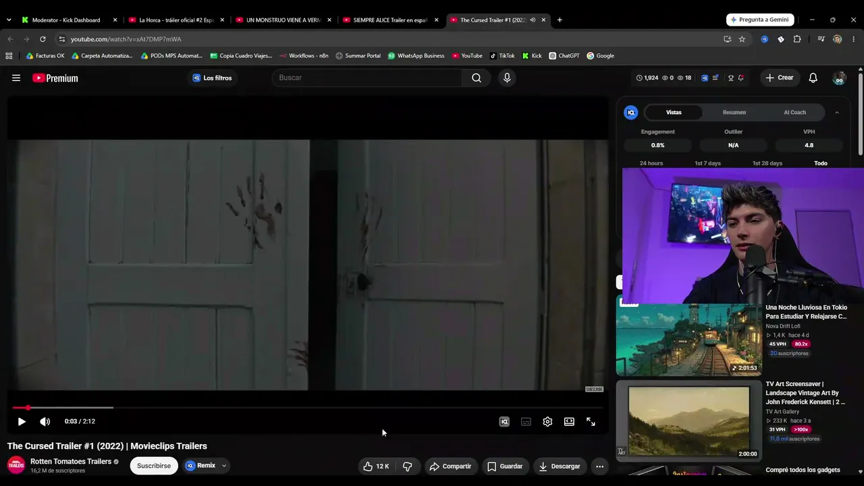Open the vidIQ extension in Chrome toolbar

point(765,39)
